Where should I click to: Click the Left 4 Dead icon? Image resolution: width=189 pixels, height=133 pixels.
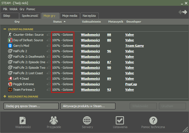(x=10, y=79)
